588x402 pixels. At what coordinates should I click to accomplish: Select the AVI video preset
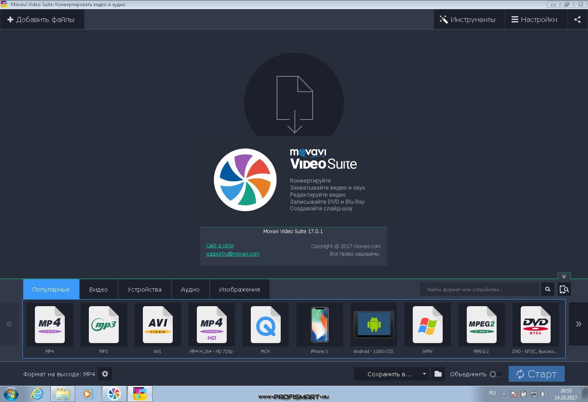(x=158, y=325)
